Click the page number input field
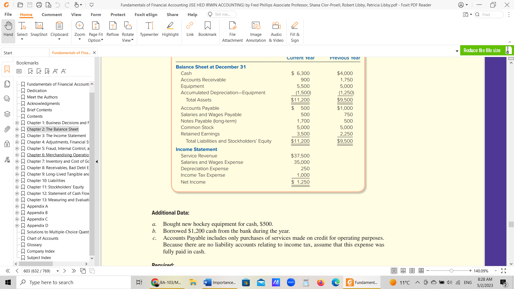 pos(38,270)
